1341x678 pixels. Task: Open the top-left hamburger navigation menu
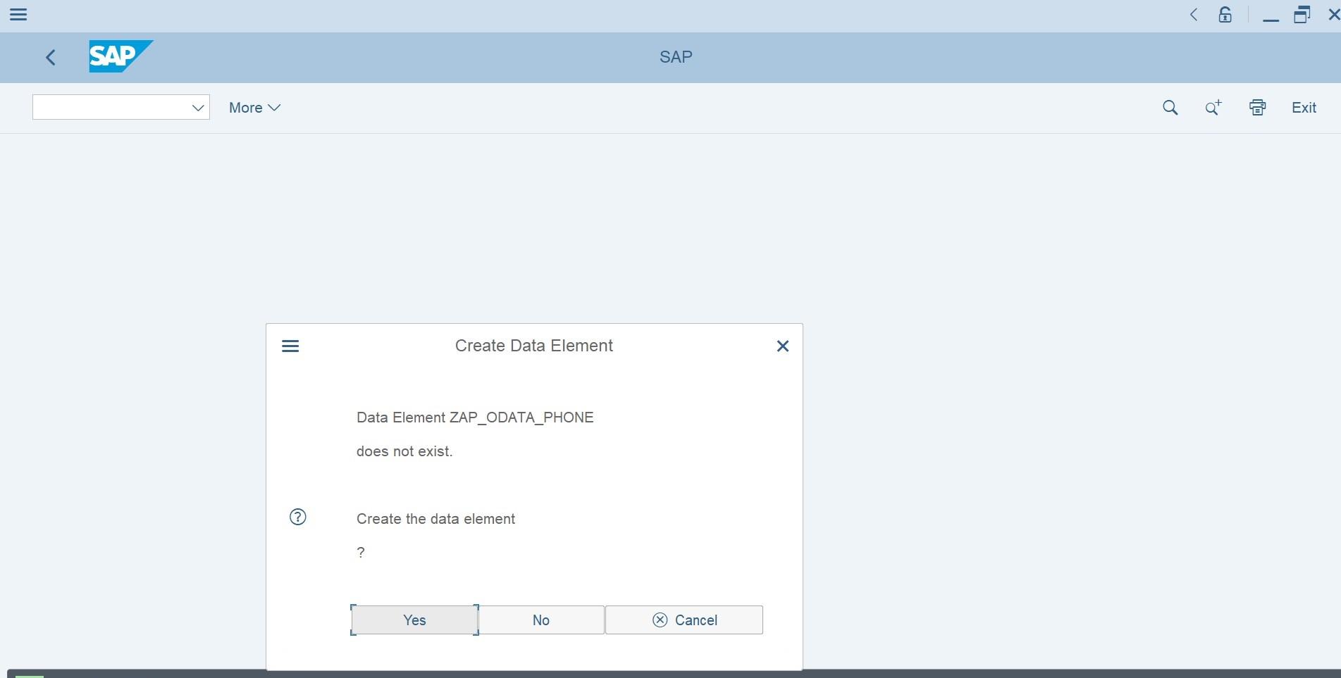tap(18, 14)
